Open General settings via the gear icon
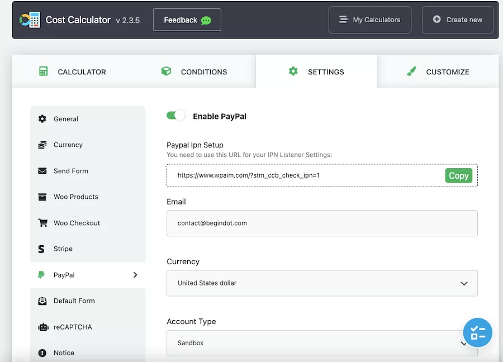503x362 pixels. point(42,118)
